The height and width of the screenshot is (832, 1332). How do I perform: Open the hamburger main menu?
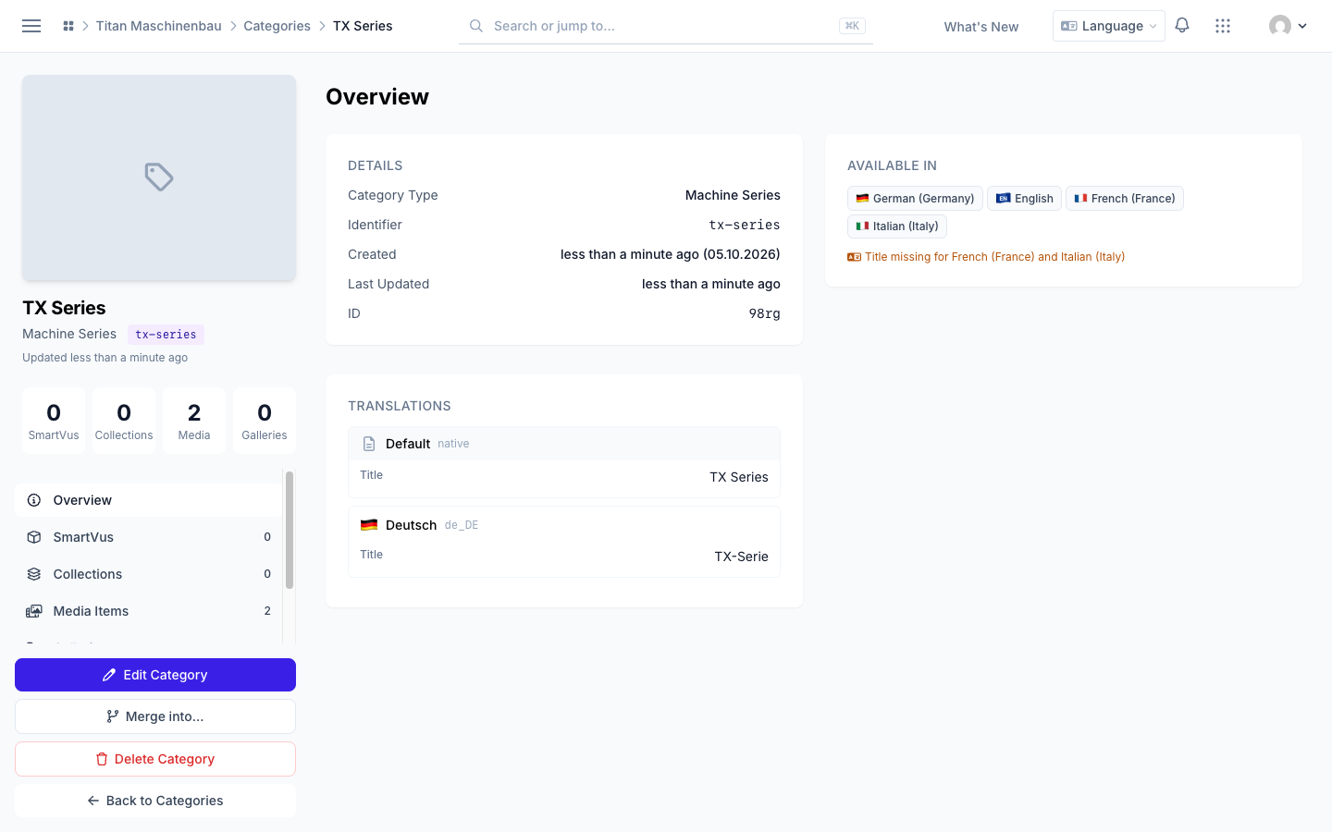point(31,26)
